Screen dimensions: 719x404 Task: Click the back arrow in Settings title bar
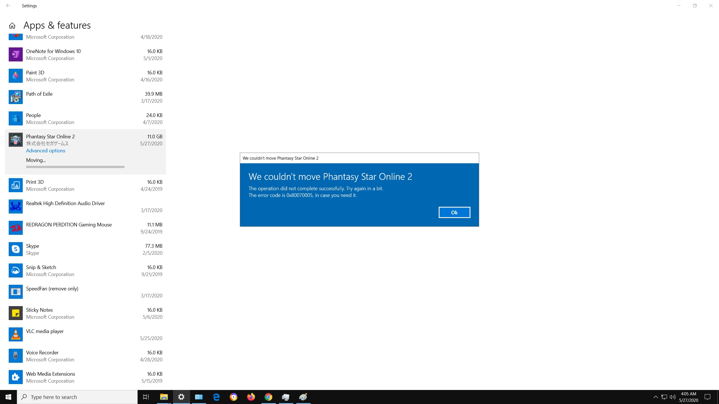[8, 6]
